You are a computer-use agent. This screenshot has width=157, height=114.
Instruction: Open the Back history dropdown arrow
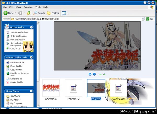point(15,13)
